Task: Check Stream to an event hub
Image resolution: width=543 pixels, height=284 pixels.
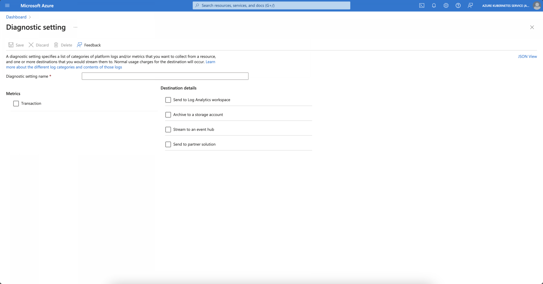Action: pos(168,129)
